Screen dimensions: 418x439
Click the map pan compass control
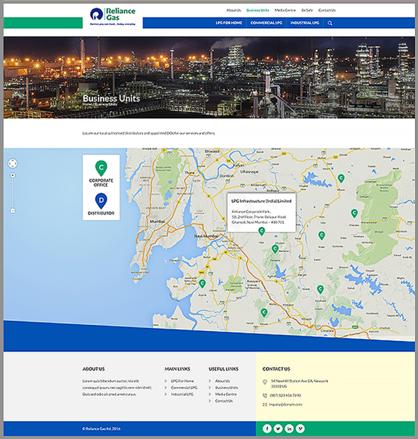(13, 163)
